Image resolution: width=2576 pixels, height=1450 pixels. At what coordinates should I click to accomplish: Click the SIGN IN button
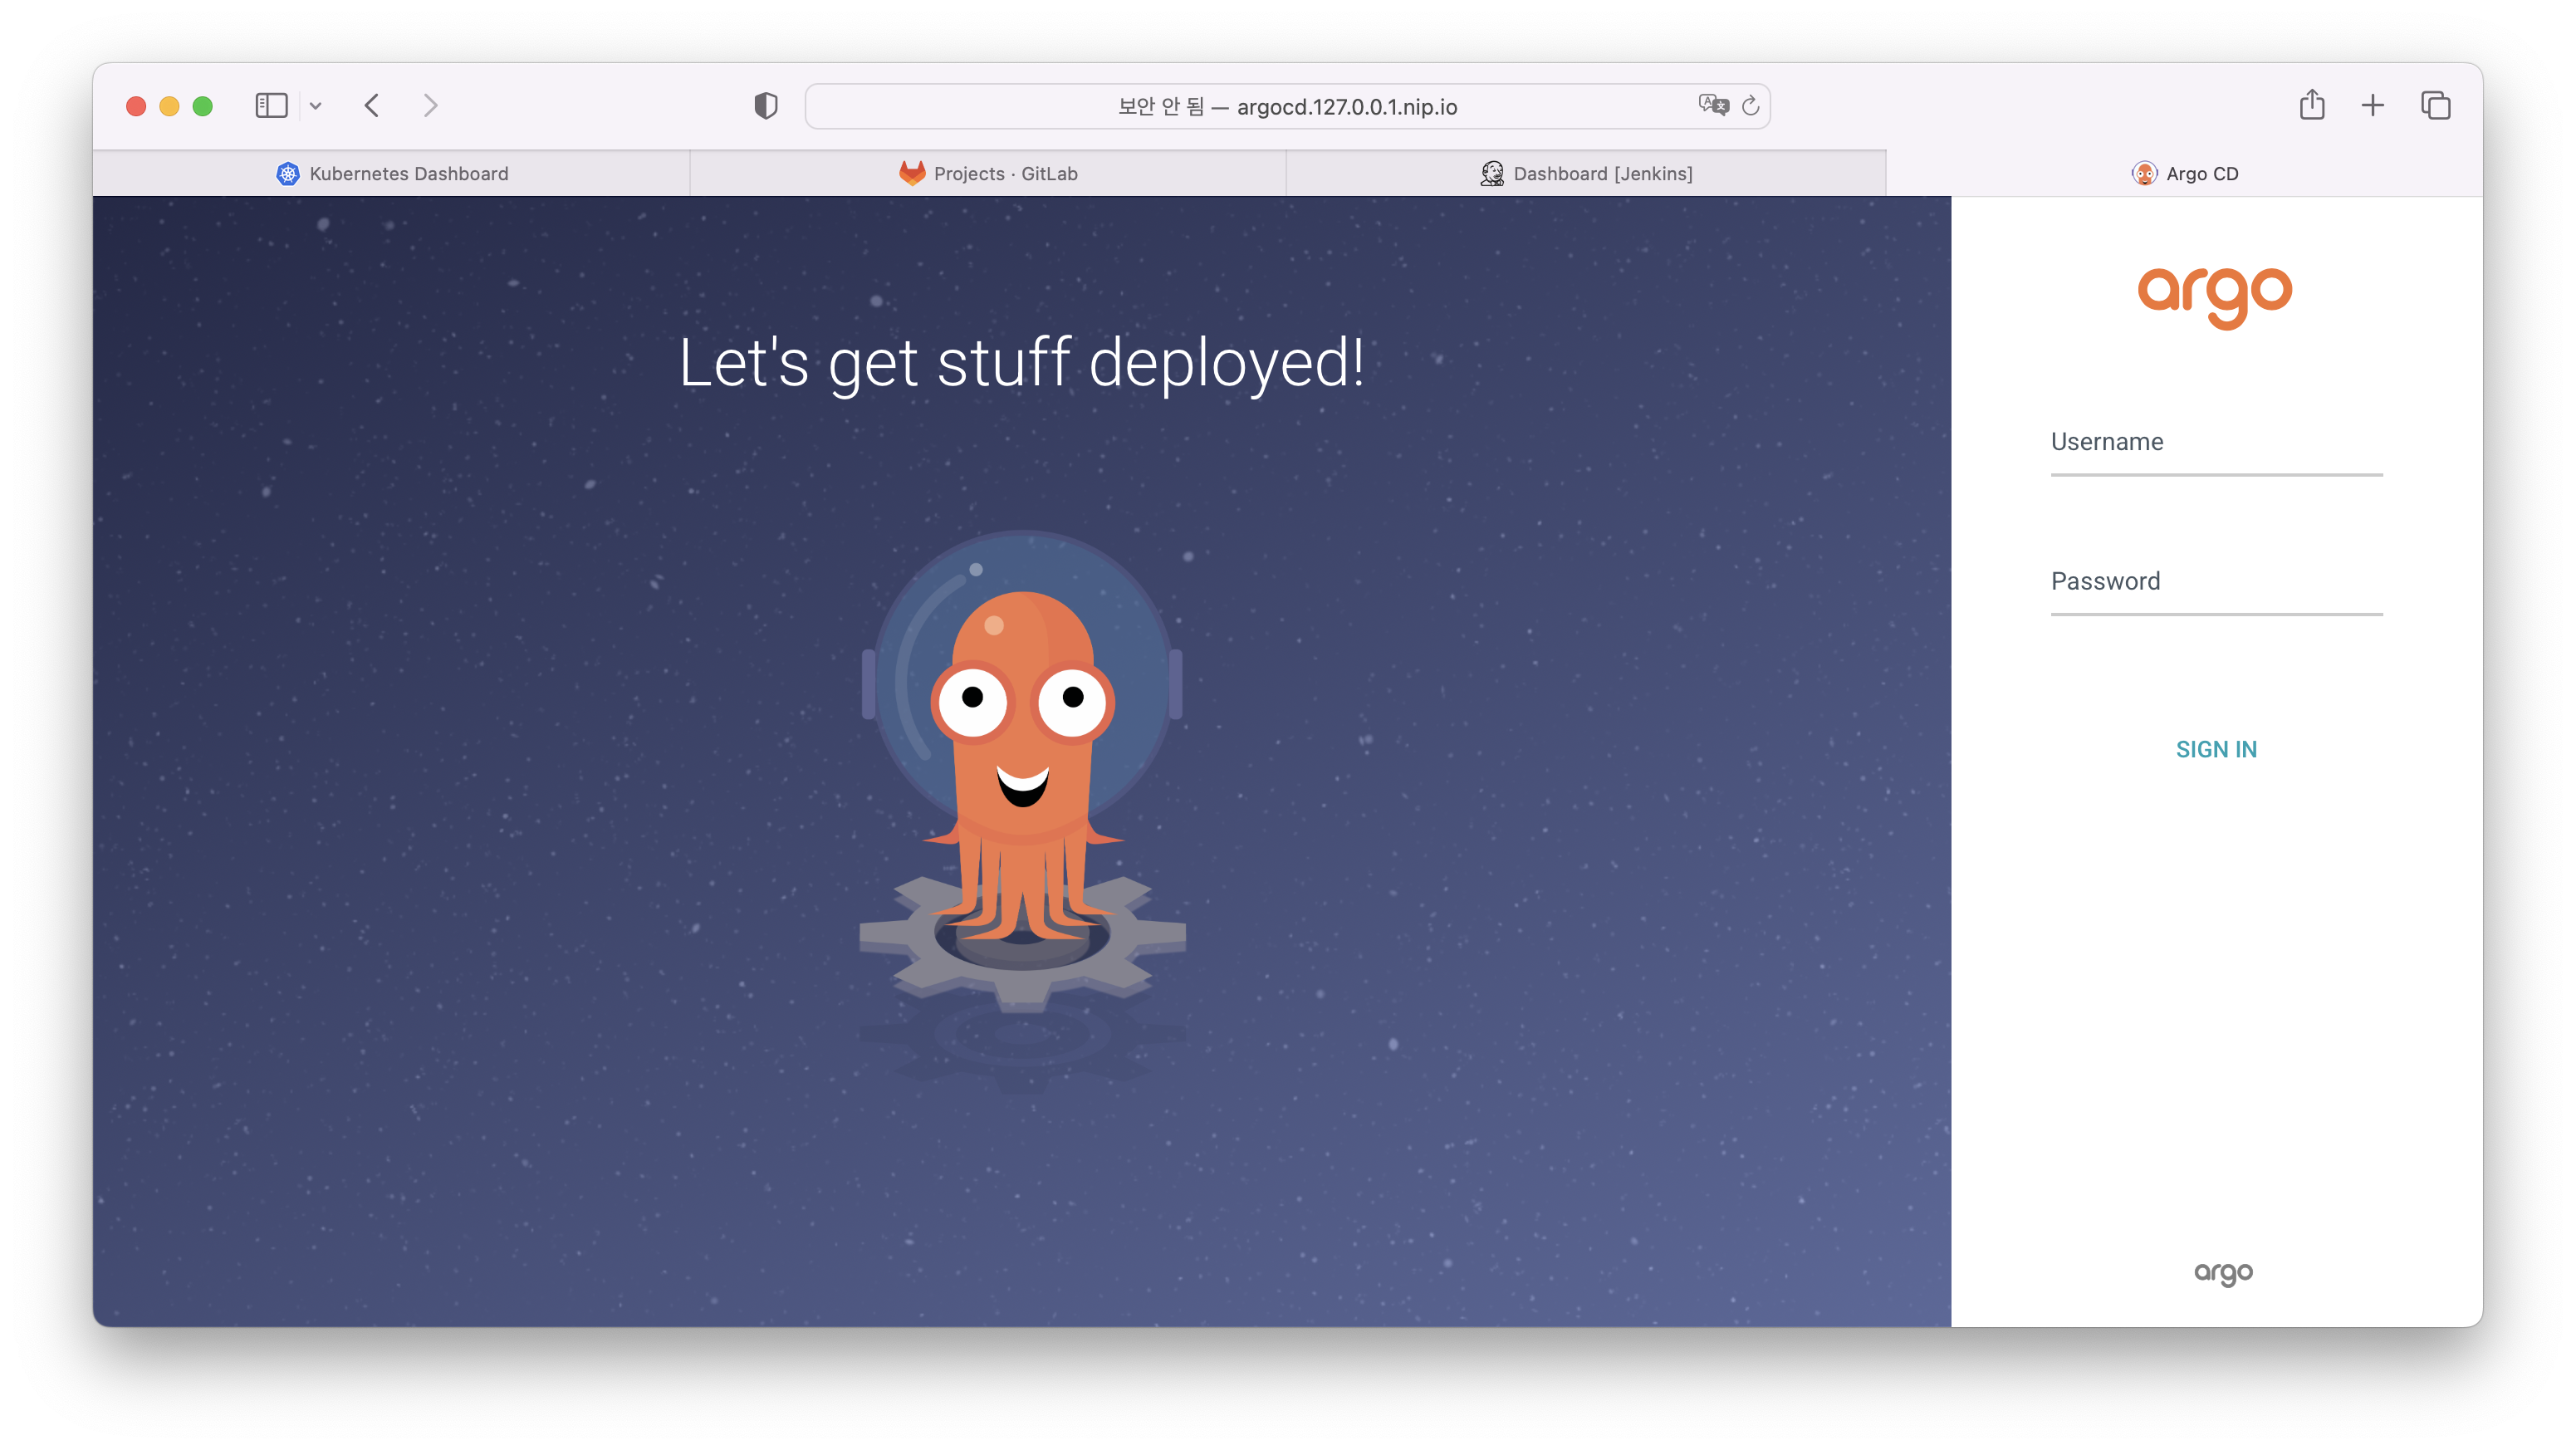coord(2216,749)
